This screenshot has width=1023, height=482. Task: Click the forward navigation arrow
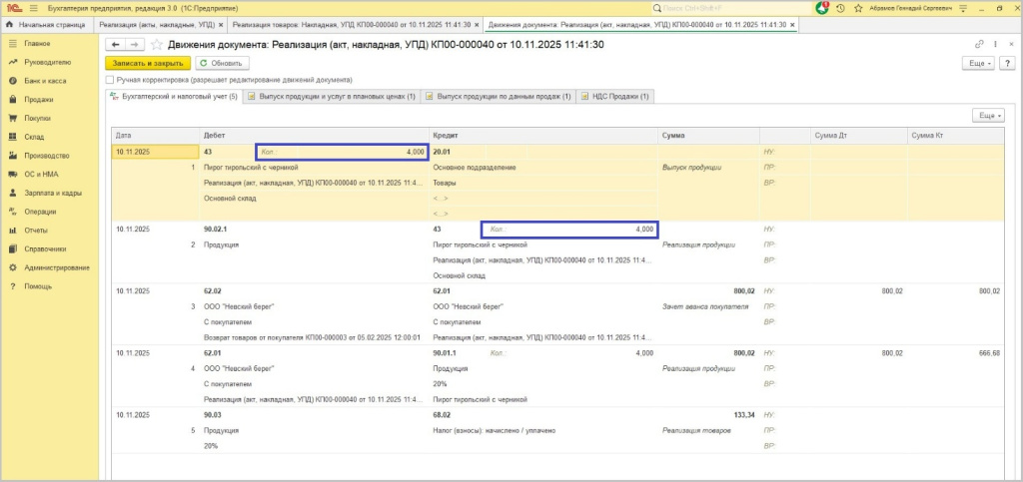[132, 45]
